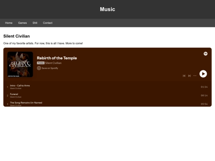Image resolution: width=215 pixels, height=161 pixels.
Task: Open the Home navigation link
Action: [x=9, y=23]
